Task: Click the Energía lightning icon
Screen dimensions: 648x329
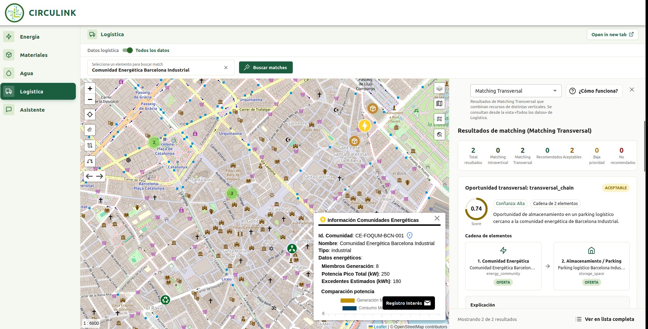Action: click(9, 37)
